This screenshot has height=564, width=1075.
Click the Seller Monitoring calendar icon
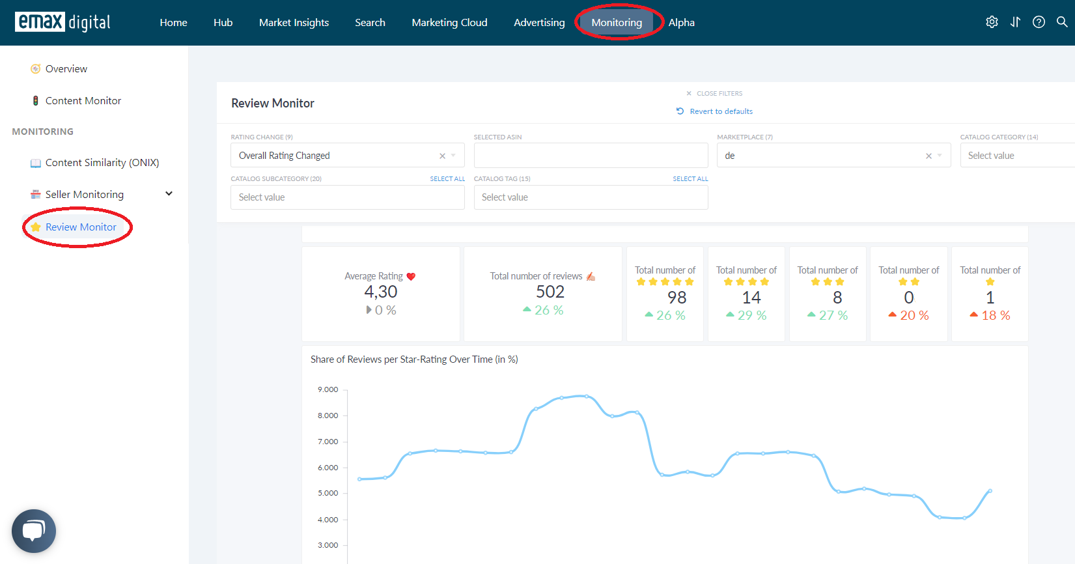36,195
